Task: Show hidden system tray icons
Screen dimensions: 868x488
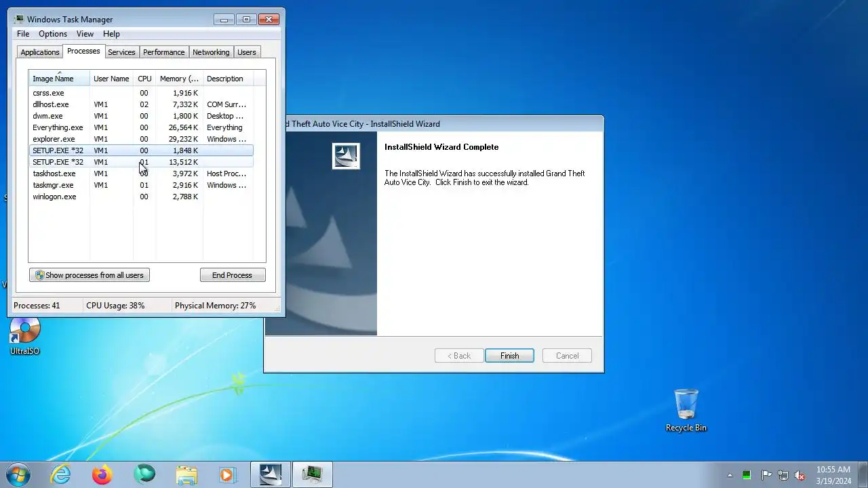Action: 730,475
